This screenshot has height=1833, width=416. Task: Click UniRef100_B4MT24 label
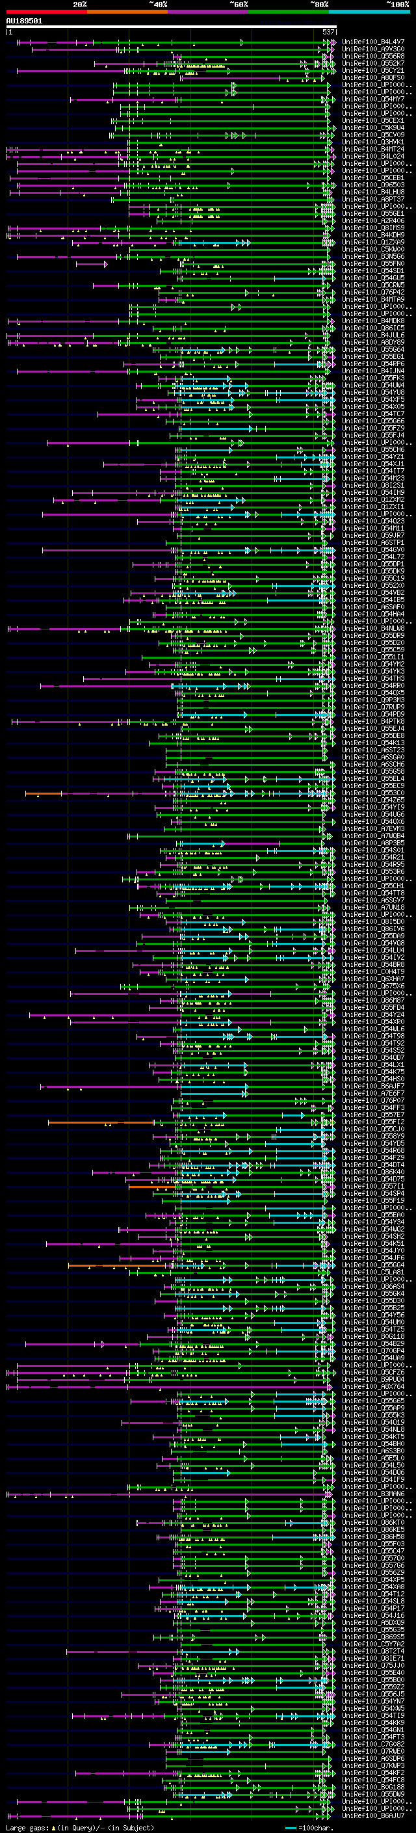[x=373, y=150]
